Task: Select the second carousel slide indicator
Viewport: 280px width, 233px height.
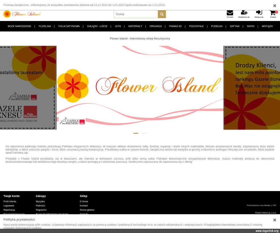Action: coord(144,133)
